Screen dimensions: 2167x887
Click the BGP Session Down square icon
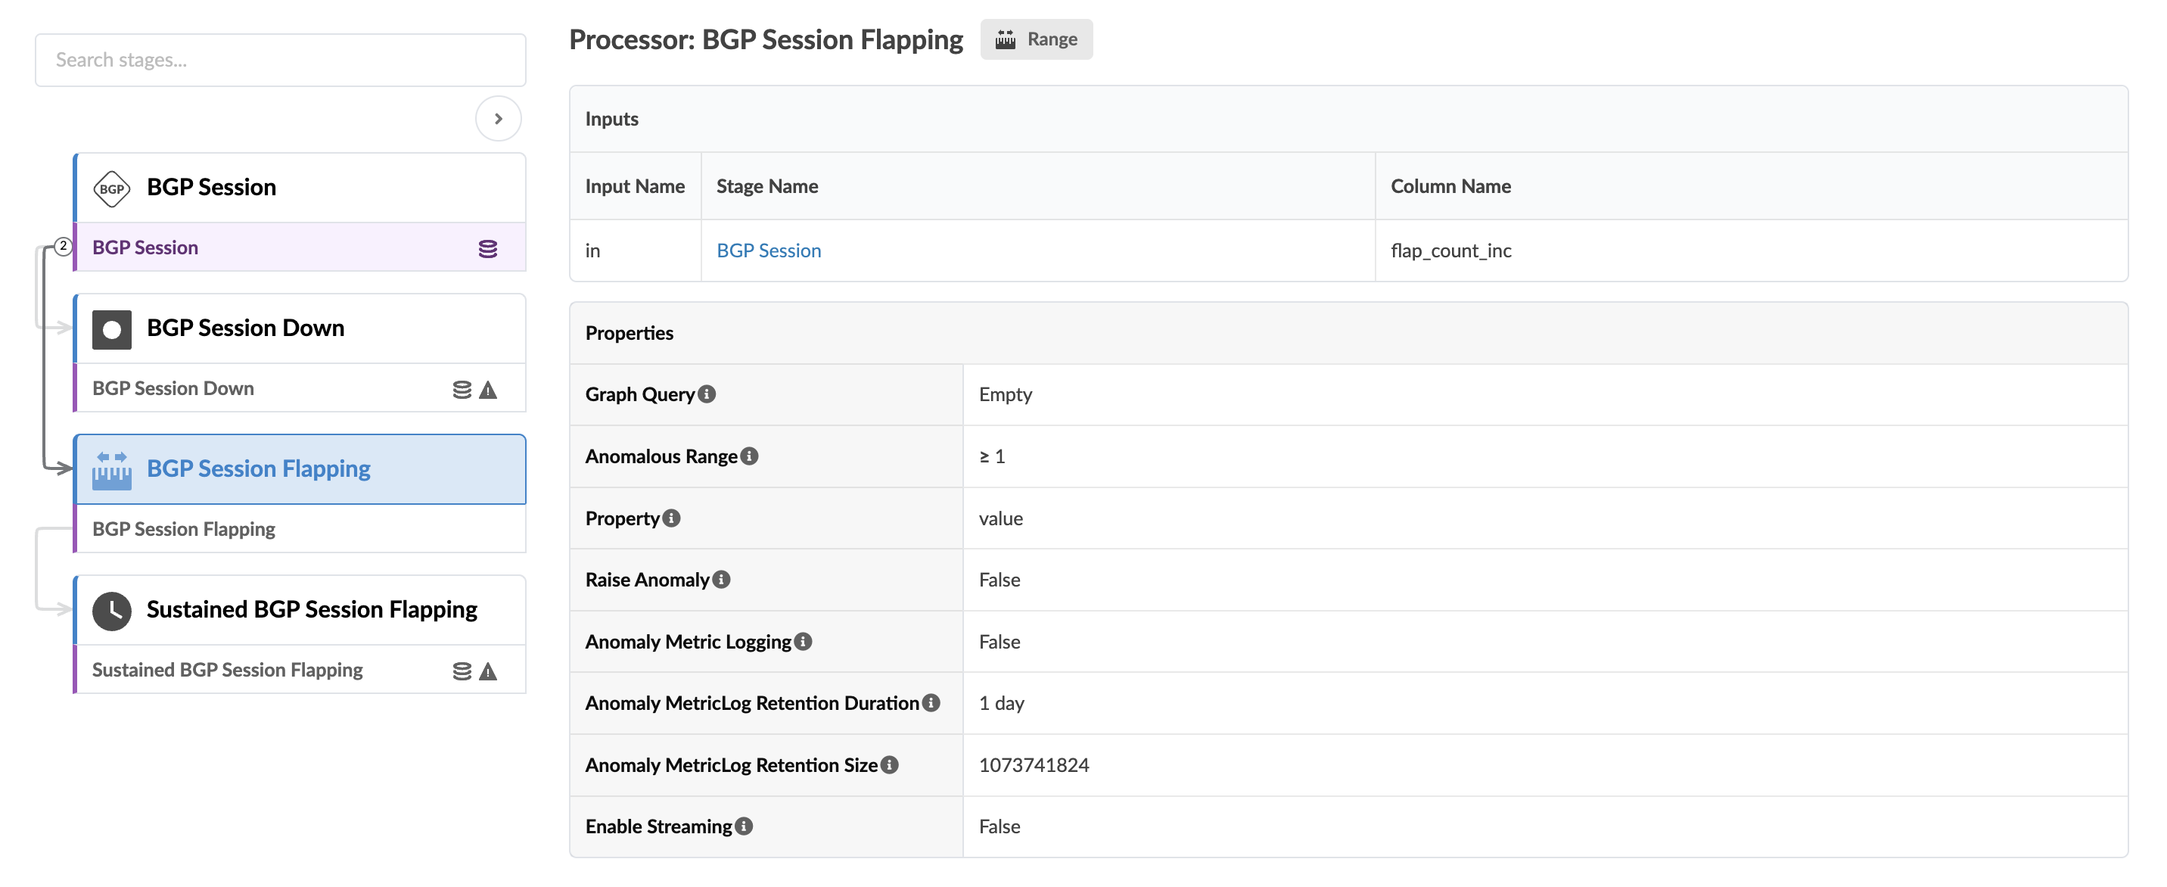pos(111,329)
